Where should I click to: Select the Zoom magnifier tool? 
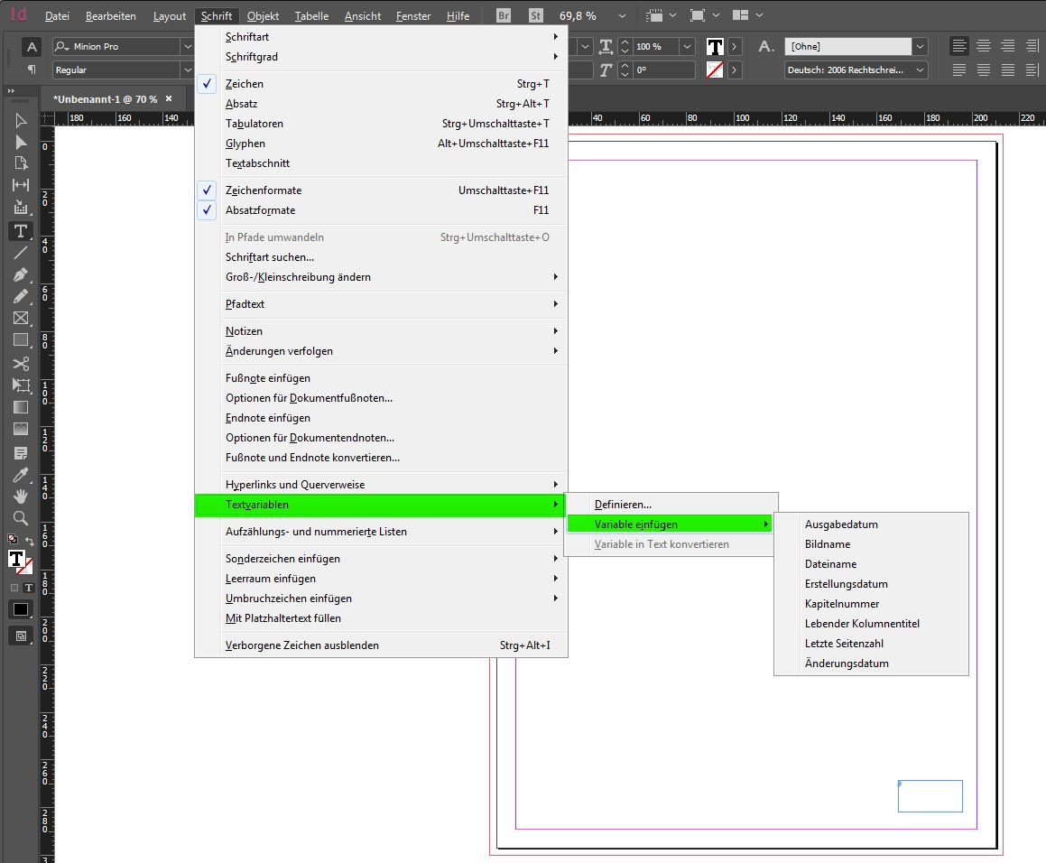click(x=21, y=518)
